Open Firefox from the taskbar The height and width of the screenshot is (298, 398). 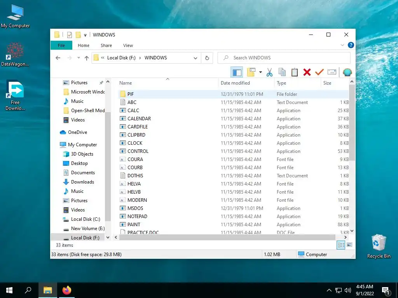click(67, 290)
